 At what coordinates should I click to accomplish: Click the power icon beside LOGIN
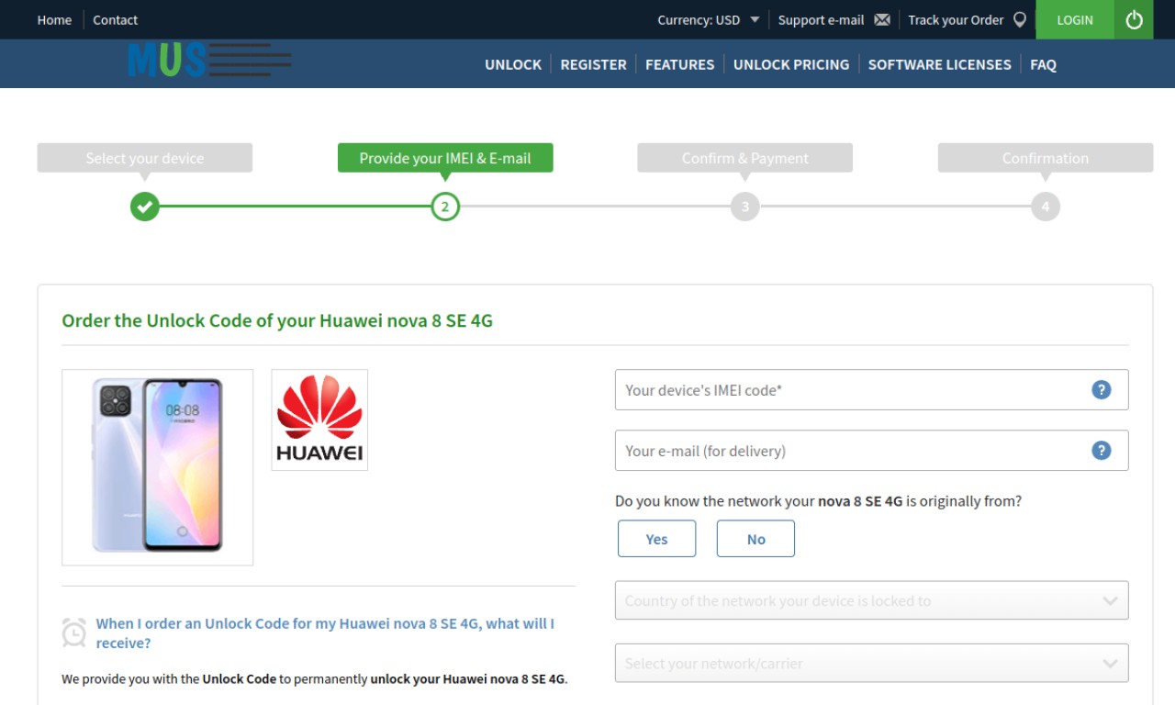[x=1134, y=19]
